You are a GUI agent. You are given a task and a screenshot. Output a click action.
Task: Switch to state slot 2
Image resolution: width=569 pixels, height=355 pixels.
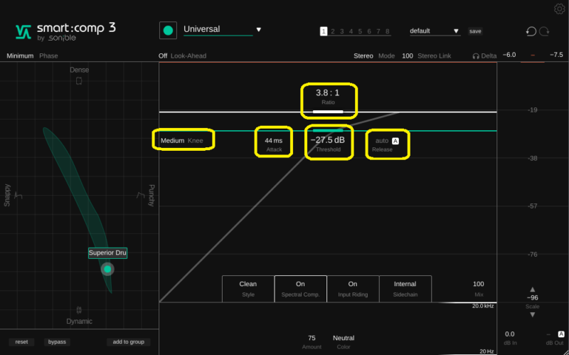[333, 31]
